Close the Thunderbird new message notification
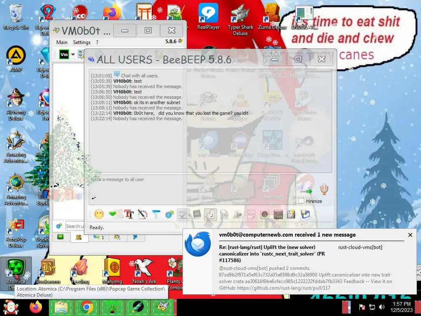Screen dimensions: 421x316 [x=410, y=235]
